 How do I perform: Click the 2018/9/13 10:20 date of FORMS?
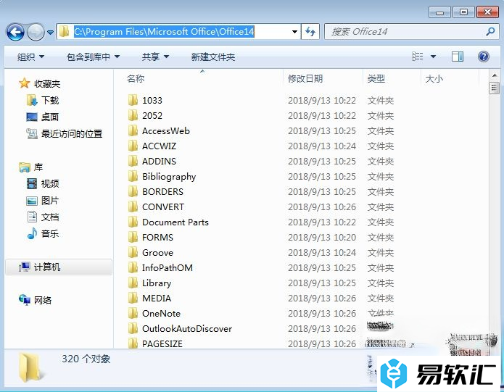pos(322,237)
